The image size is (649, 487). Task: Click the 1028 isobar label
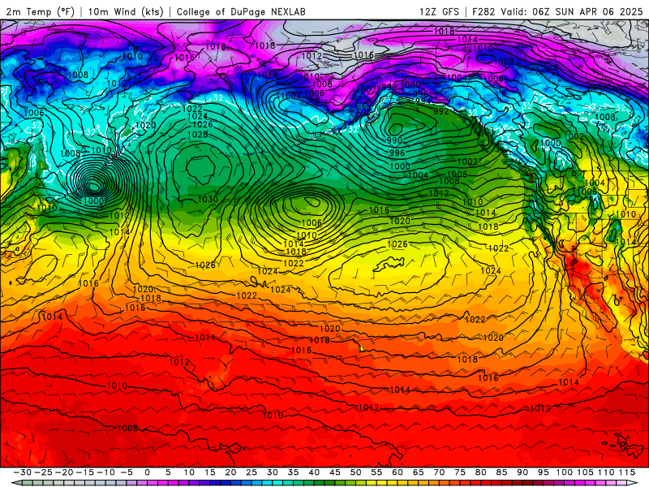197,135
